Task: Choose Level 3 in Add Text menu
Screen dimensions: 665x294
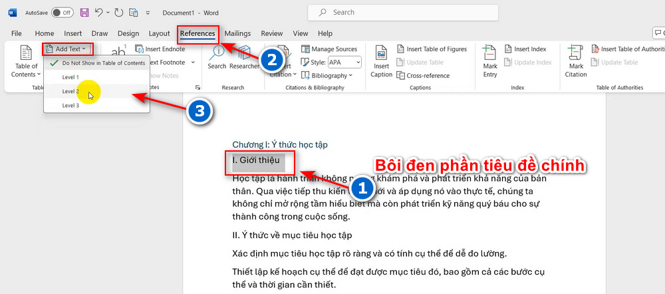Action: [96, 105]
